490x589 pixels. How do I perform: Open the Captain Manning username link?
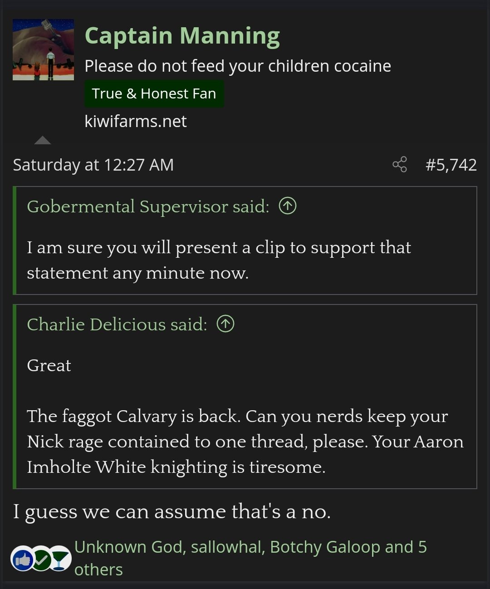[x=182, y=36]
